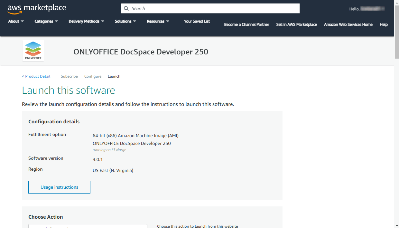Expand the Delivery Methods dropdown
Viewport: 399px width, 228px height.
(86, 21)
